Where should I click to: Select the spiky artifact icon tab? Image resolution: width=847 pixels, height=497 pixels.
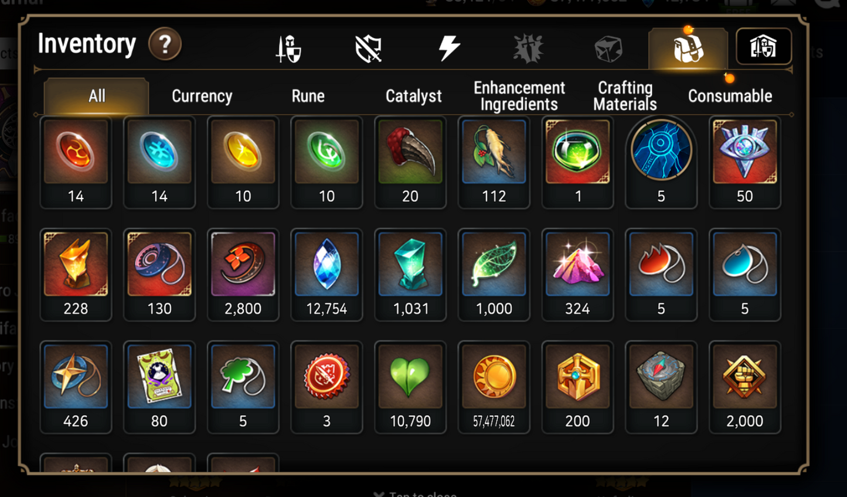point(528,48)
